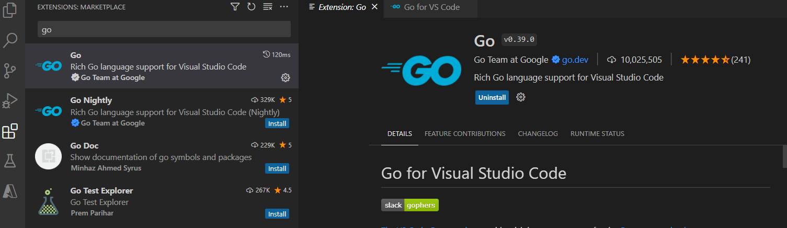The height and width of the screenshot is (228, 787).
Task: Click the 120ms activation time indicator
Action: [276, 54]
